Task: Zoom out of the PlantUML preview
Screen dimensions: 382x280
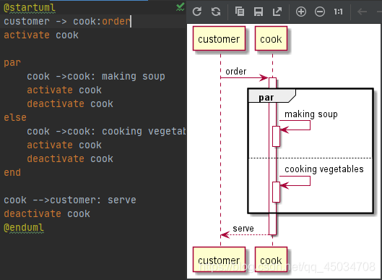Action: (x=320, y=12)
